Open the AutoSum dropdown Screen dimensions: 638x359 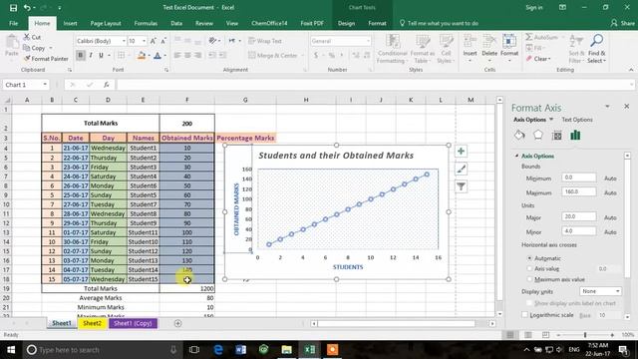click(x=563, y=38)
